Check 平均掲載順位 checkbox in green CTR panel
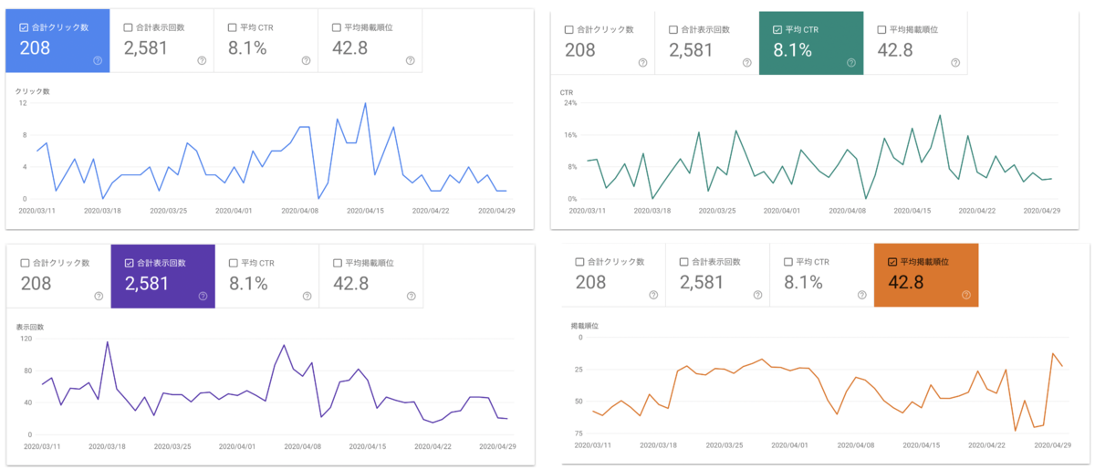The width and height of the screenshot is (1095, 470). (881, 29)
